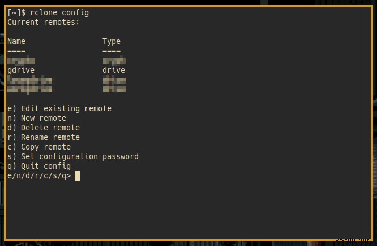Click the blurred type above drive
377x246 pixels.
click(x=114, y=60)
